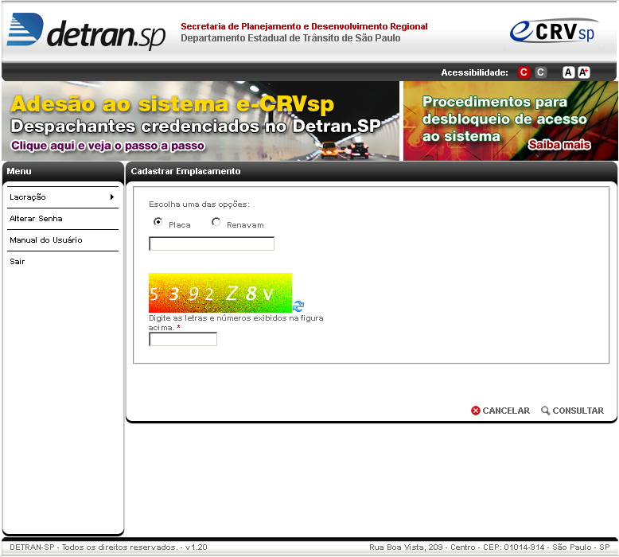
Task: Click Sair to log out
Action: pos(18,261)
